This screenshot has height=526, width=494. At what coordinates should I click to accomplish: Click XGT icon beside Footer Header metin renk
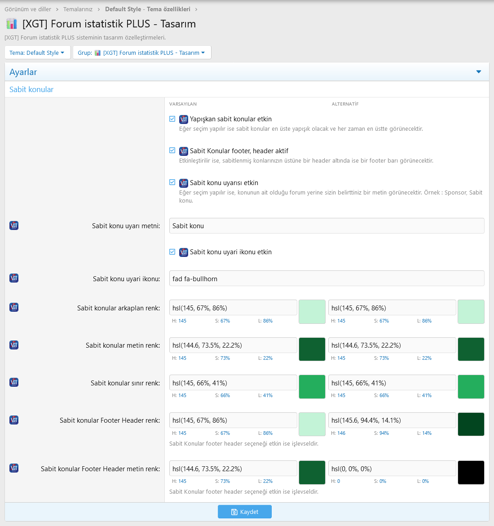pos(14,468)
